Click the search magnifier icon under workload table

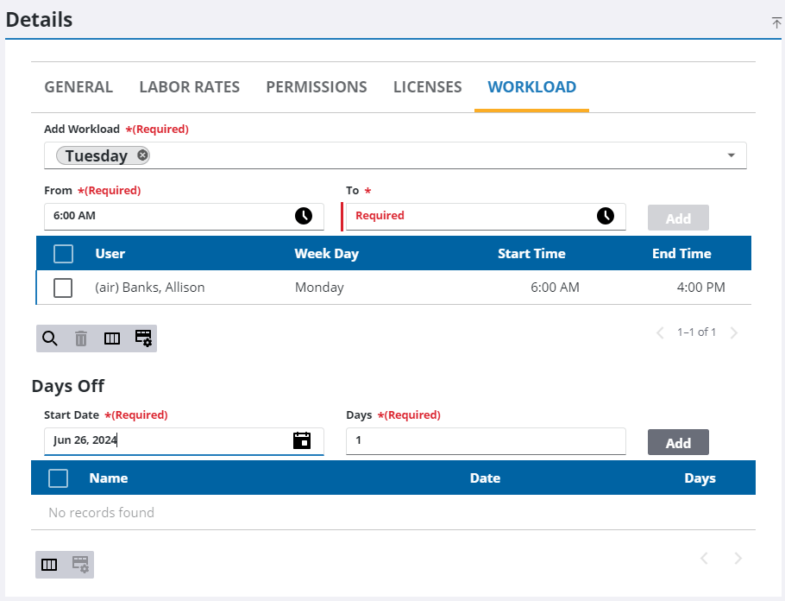click(x=50, y=338)
